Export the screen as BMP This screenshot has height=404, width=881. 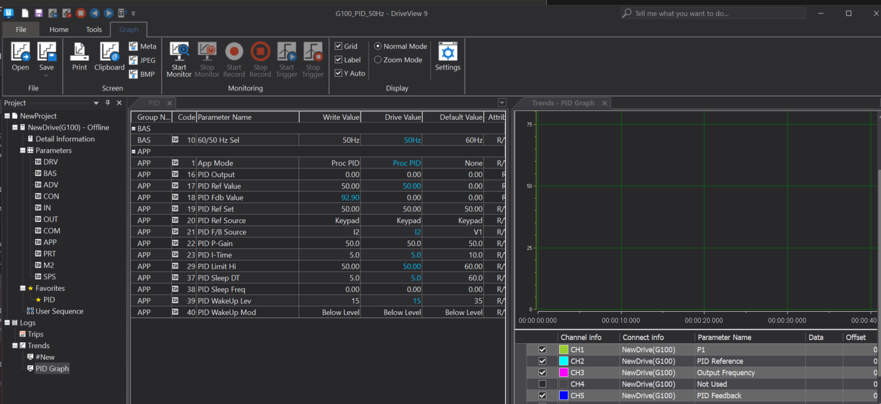click(x=142, y=73)
